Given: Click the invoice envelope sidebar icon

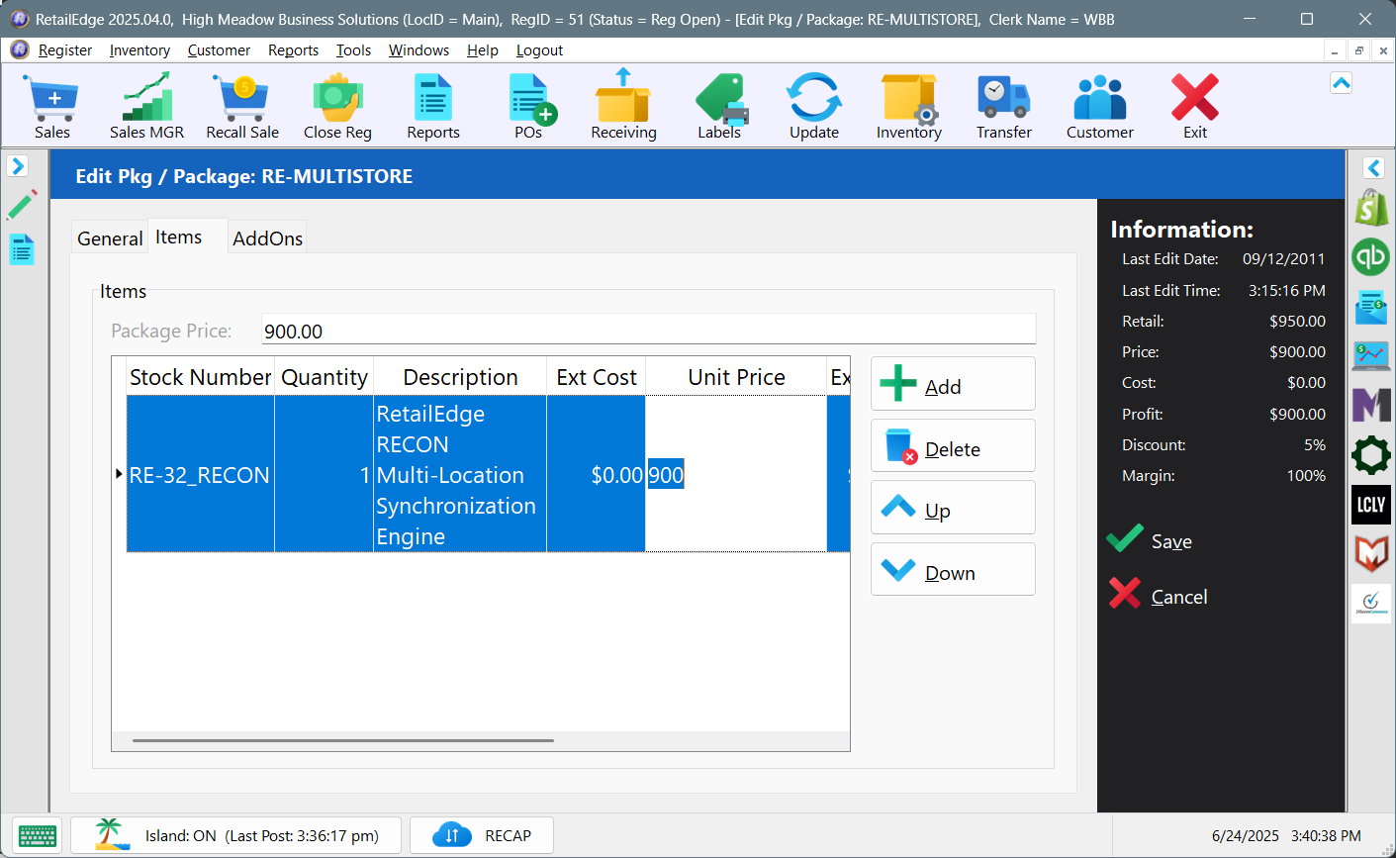Looking at the screenshot, I should coord(1371,307).
